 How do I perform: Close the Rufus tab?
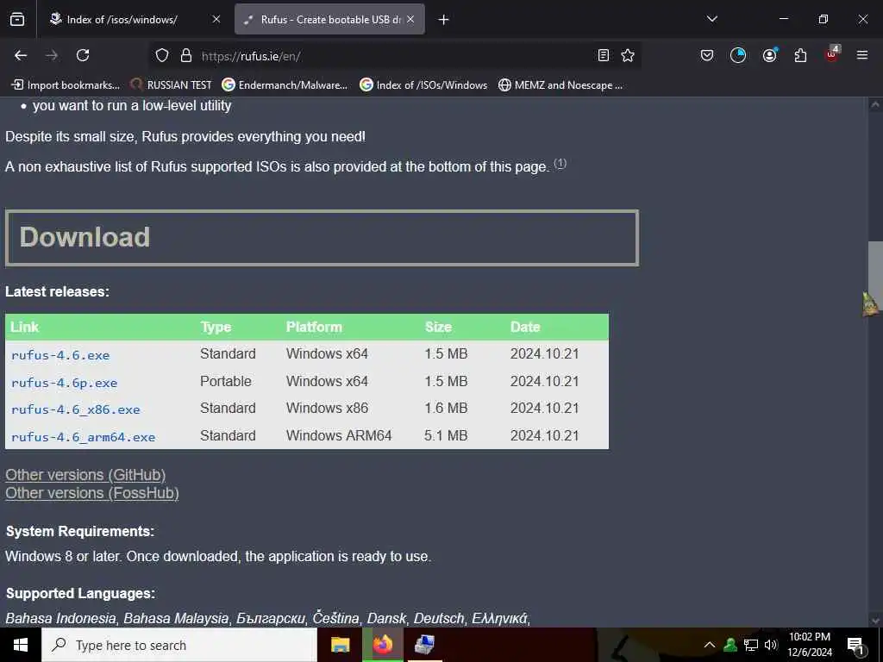point(410,19)
